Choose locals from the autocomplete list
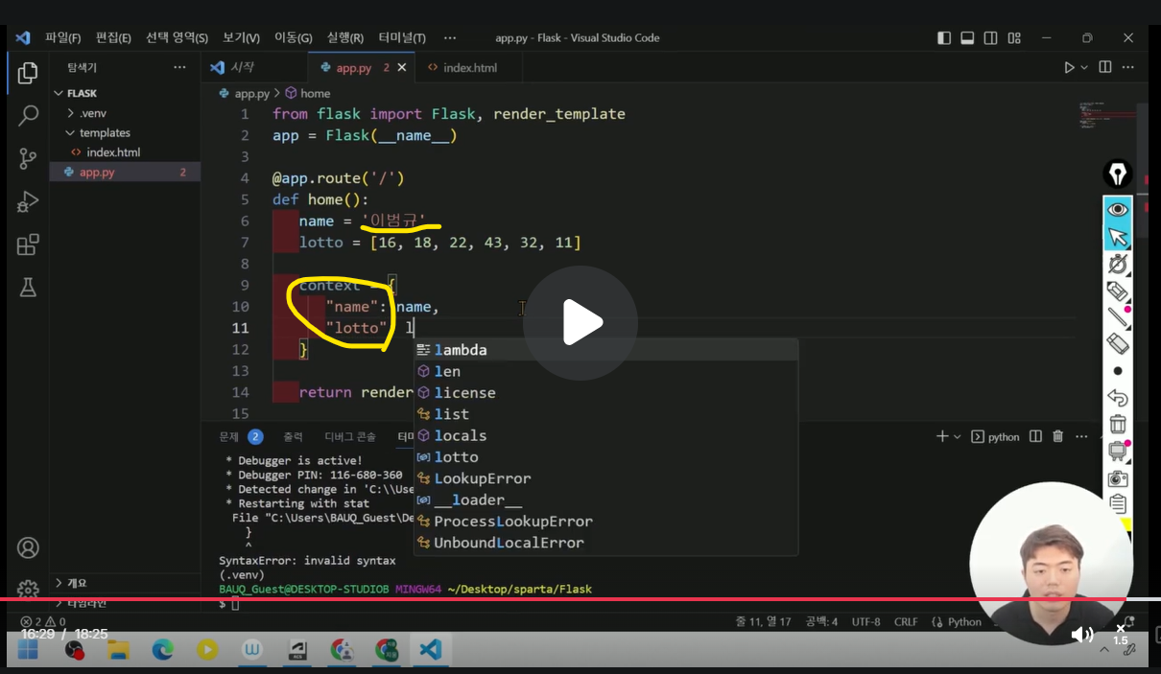1161x674 pixels. coord(605,435)
